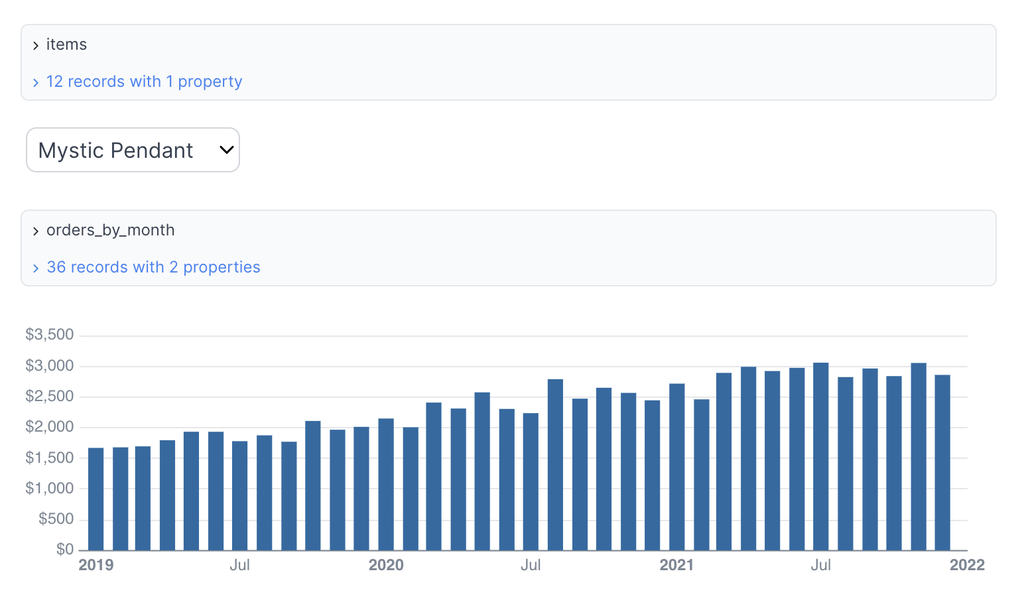
Task: Click the $3,500 y-axis label
Action: [x=50, y=334]
